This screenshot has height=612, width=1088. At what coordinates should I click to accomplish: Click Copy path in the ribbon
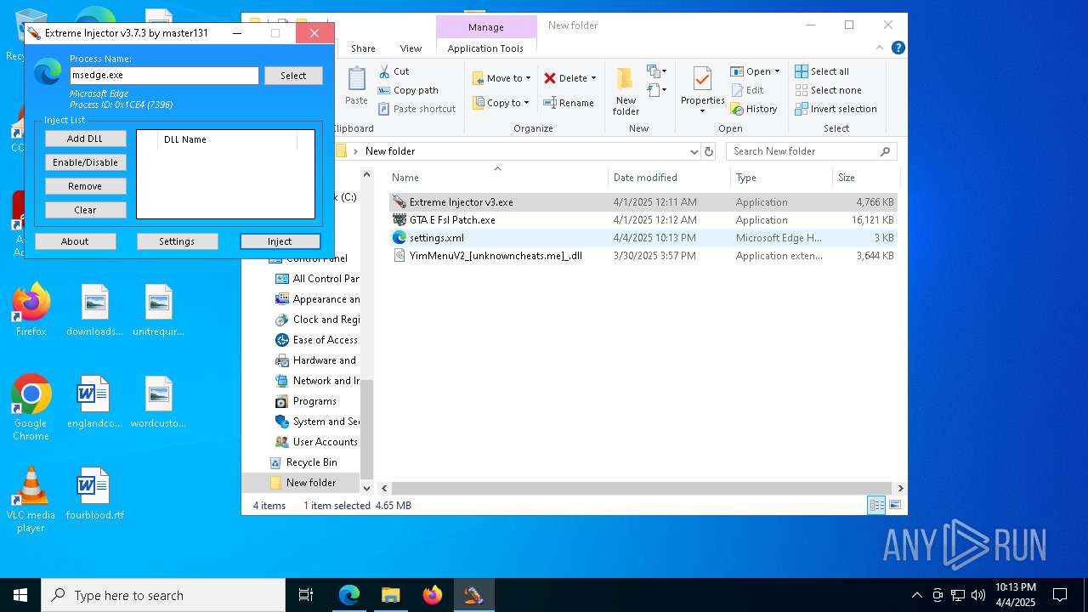tap(408, 90)
